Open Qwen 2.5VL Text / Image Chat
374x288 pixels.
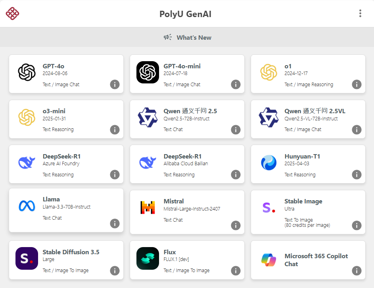pos(308,119)
